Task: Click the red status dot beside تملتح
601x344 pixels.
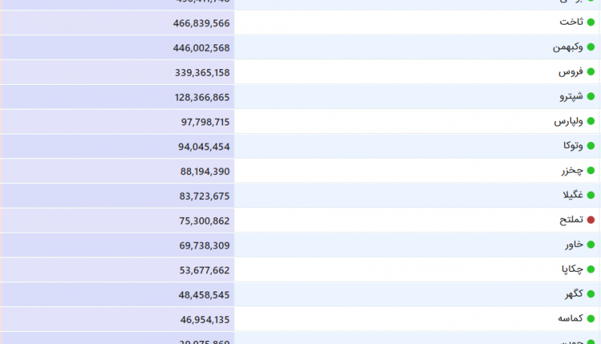Action: 590,221
